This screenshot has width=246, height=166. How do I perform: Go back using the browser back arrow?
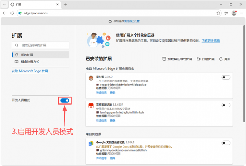(x=4, y=13)
